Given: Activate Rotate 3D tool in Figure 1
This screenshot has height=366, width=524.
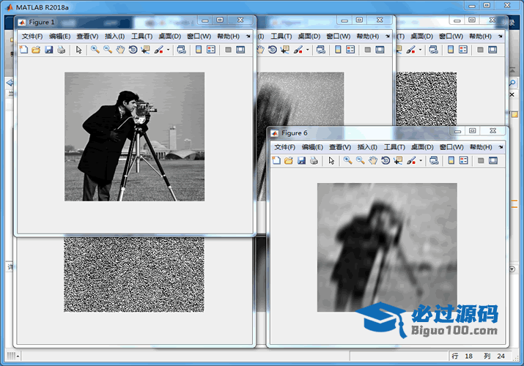Looking at the screenshot, I should (133, 50).
